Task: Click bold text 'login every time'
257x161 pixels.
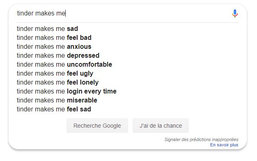Action: [x=92, y=91]
